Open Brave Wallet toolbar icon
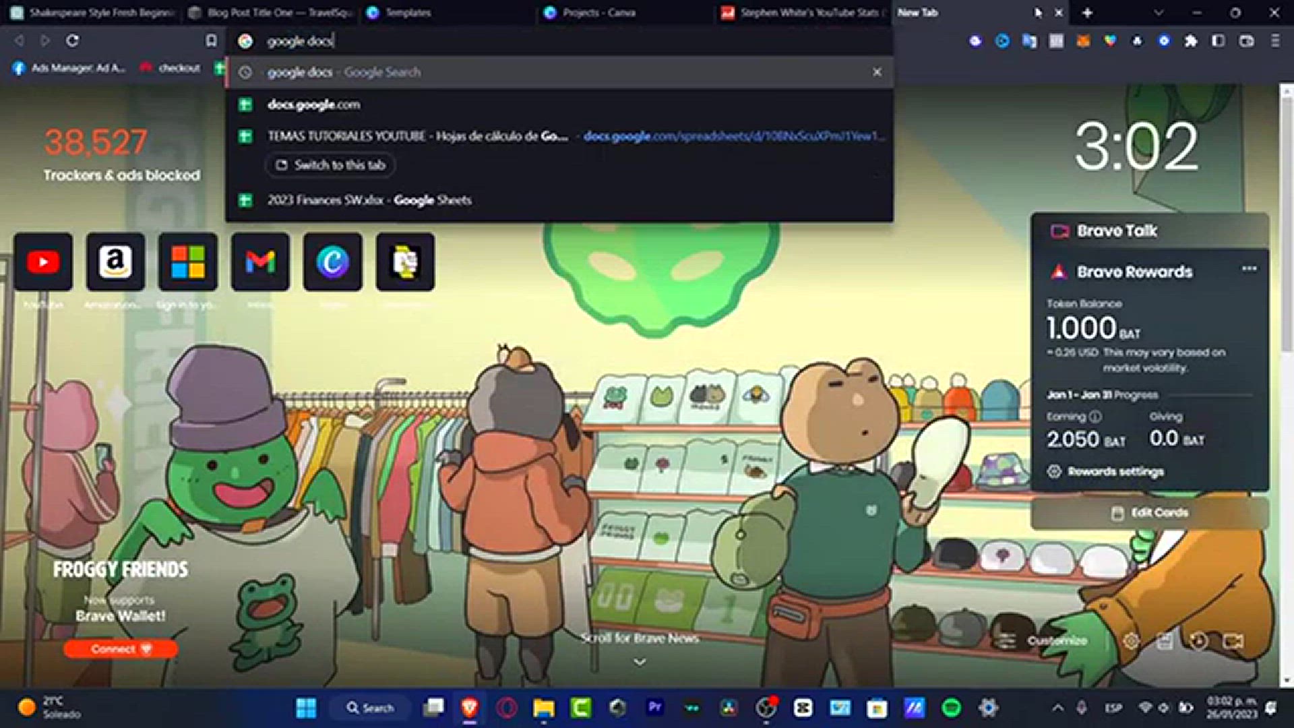 coord(1247,41)
